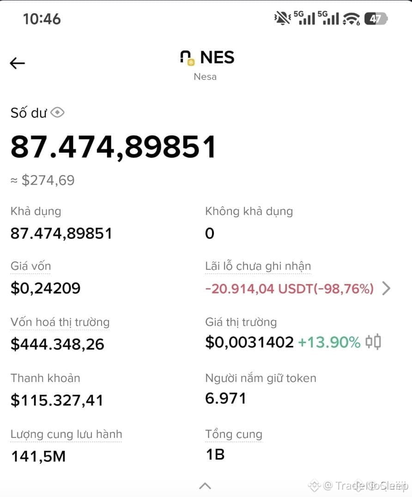412x497 pixels.
Task: Tap the +13.90% price change
Action: click(329, 342)
